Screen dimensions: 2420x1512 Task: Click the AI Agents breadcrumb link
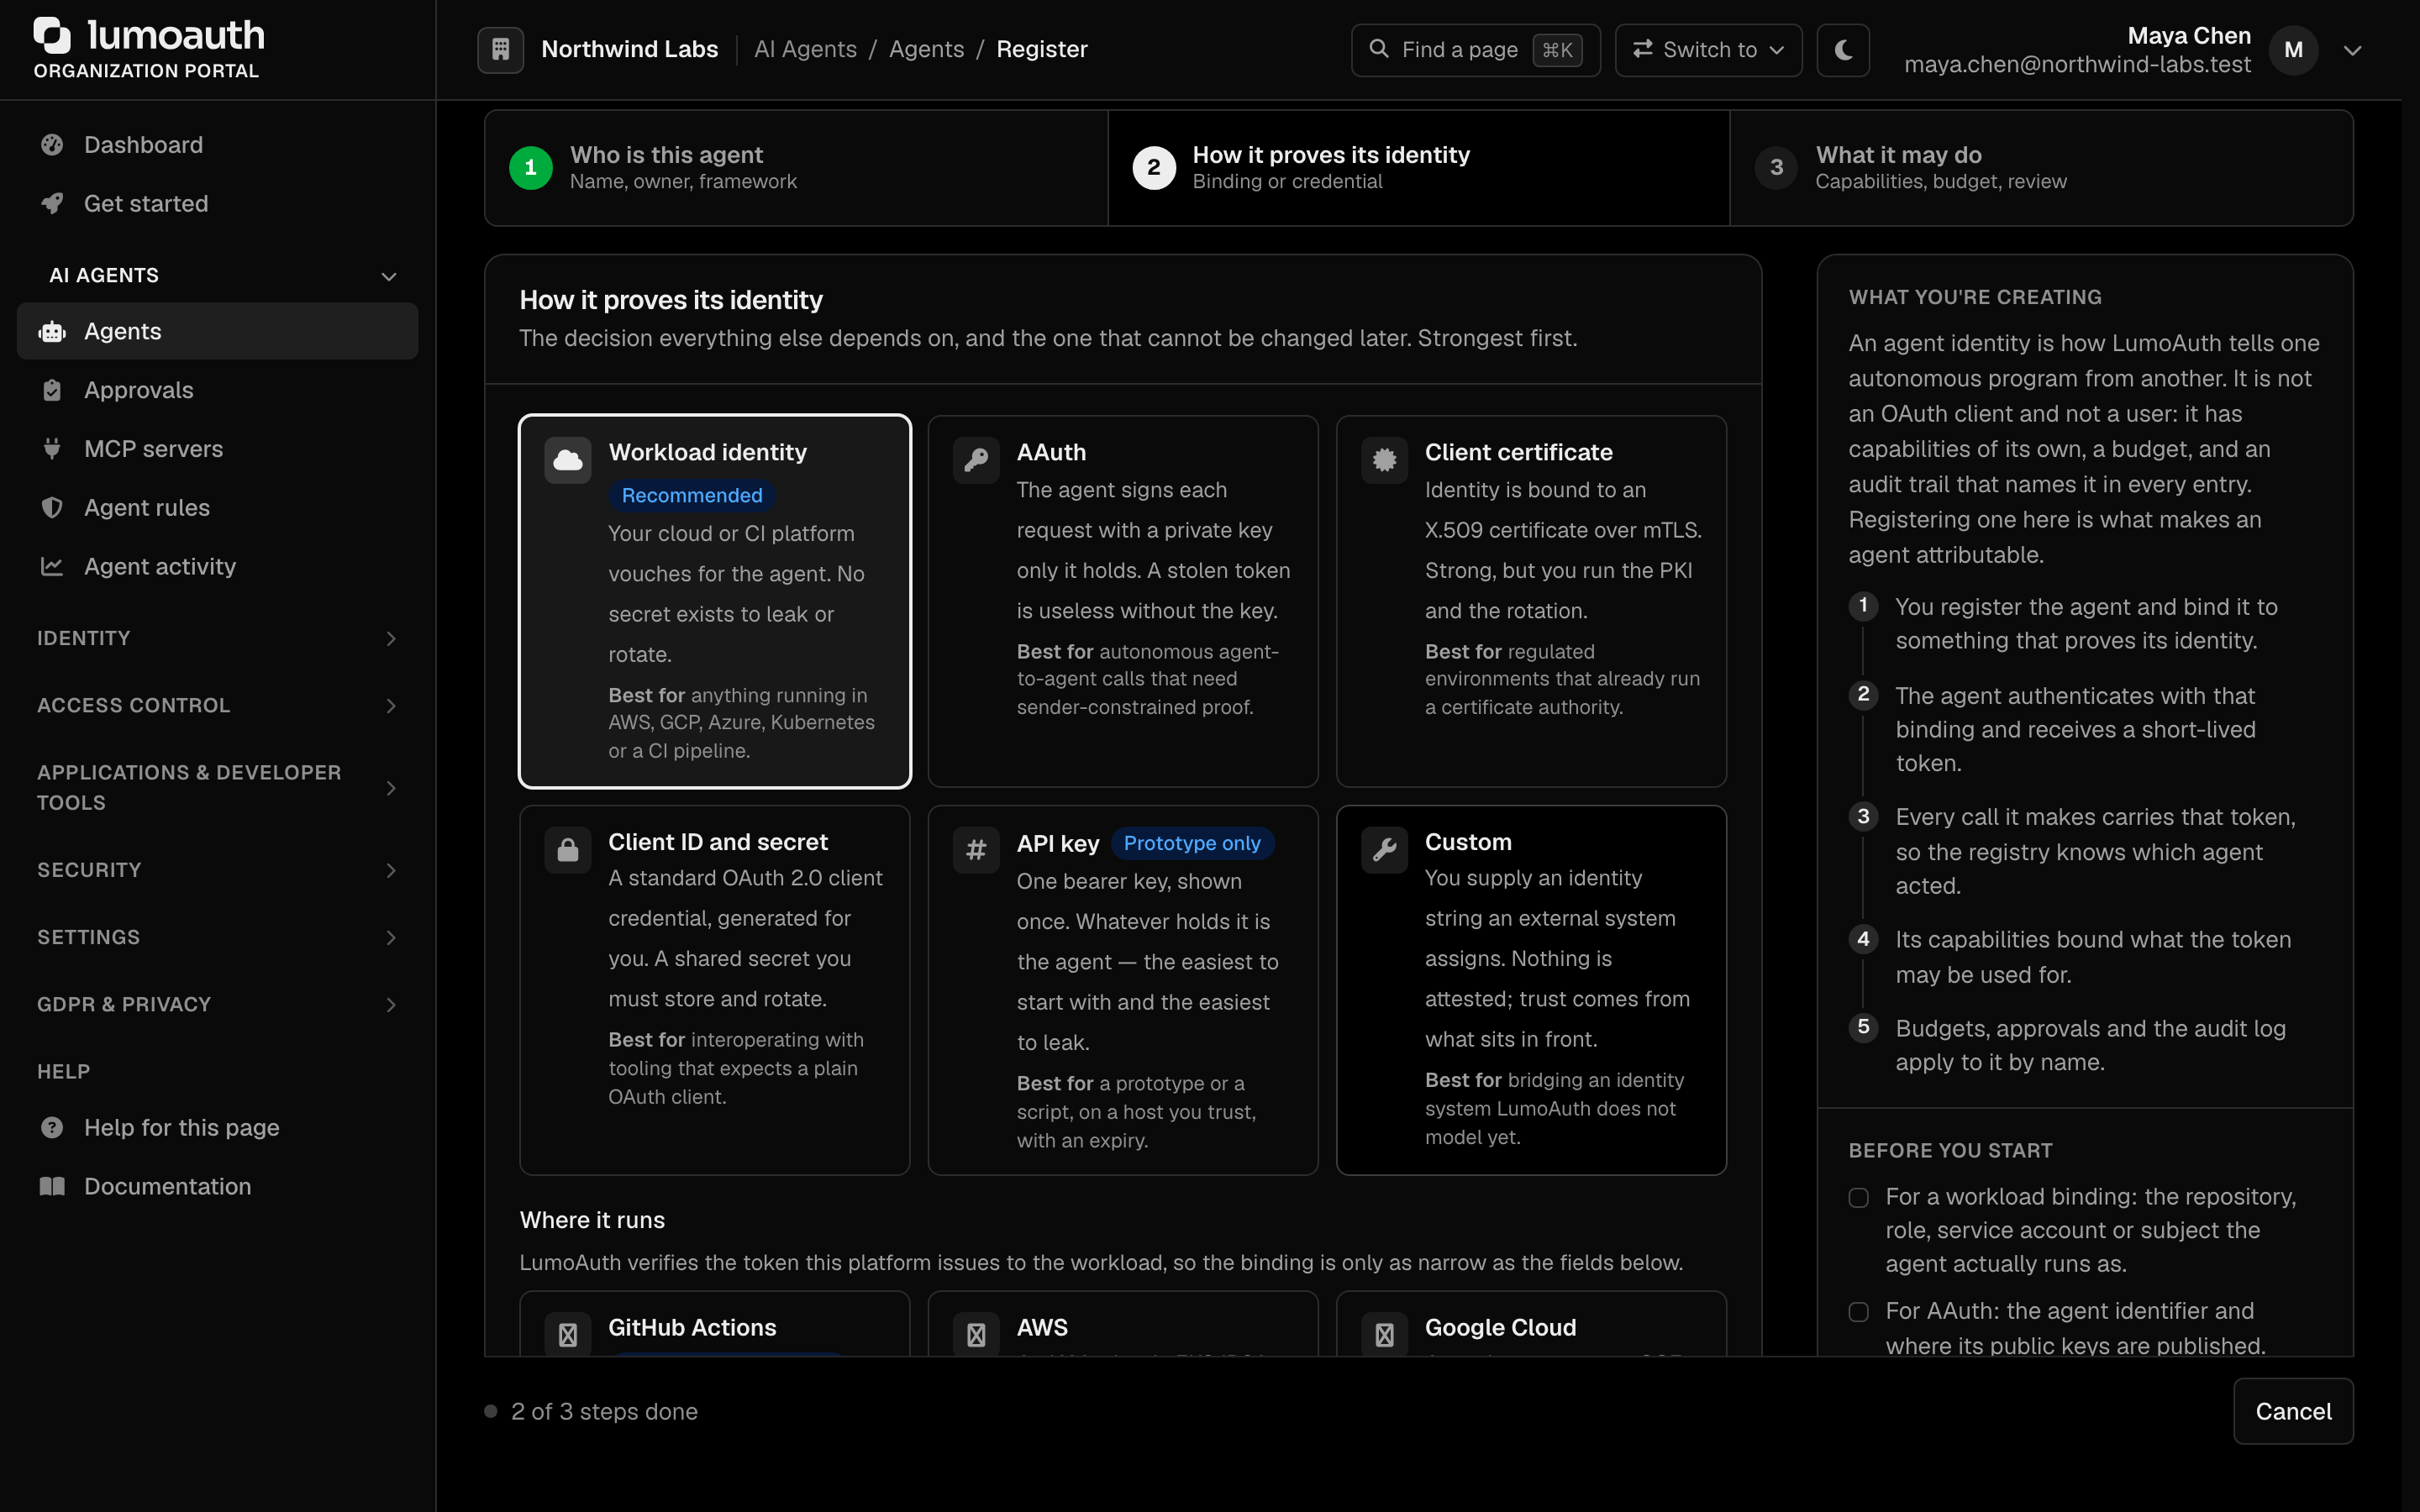pos(805,49)
